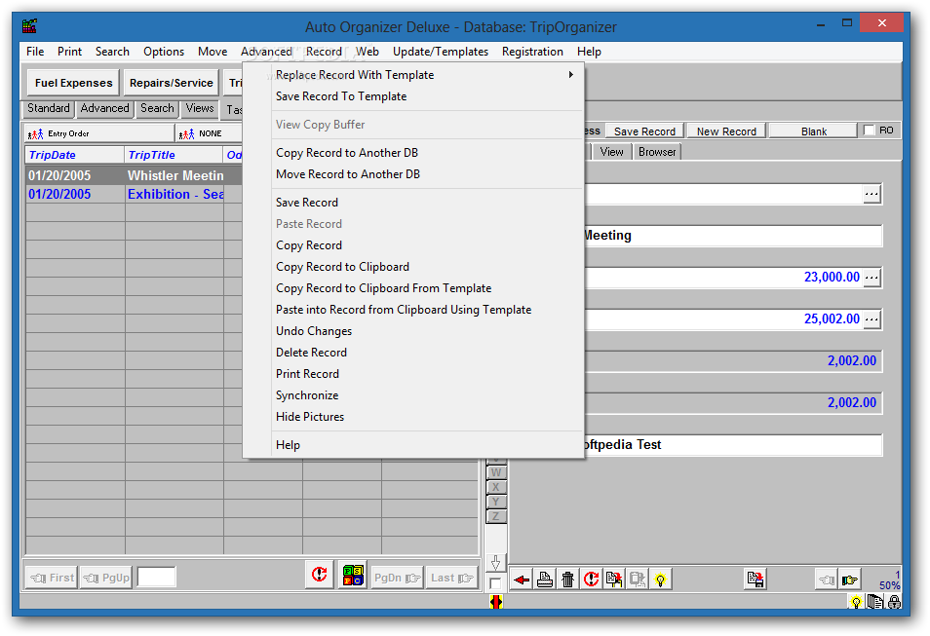Image resolution: width=930 pixels, height=636 pixels.
Task: Click the next record pointing hand icon
Action: [x=849, y=580]
